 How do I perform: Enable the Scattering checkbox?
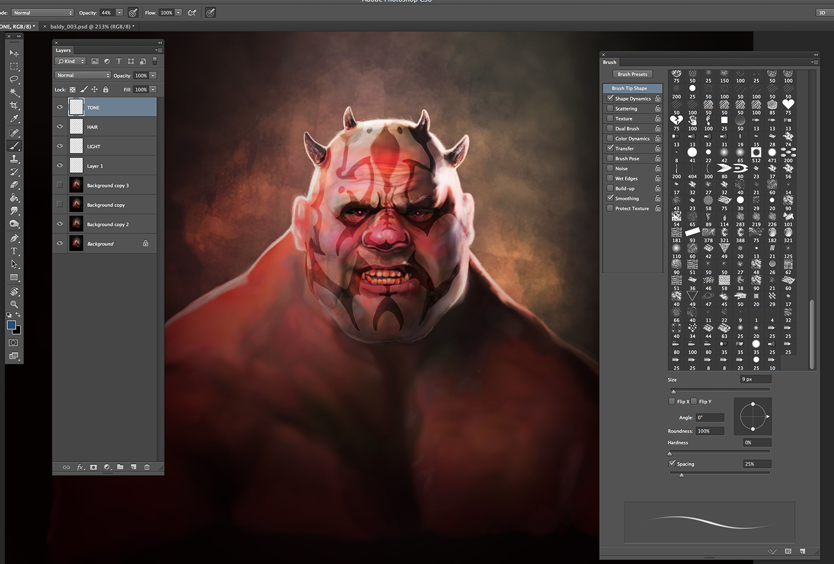coord(610,108)
